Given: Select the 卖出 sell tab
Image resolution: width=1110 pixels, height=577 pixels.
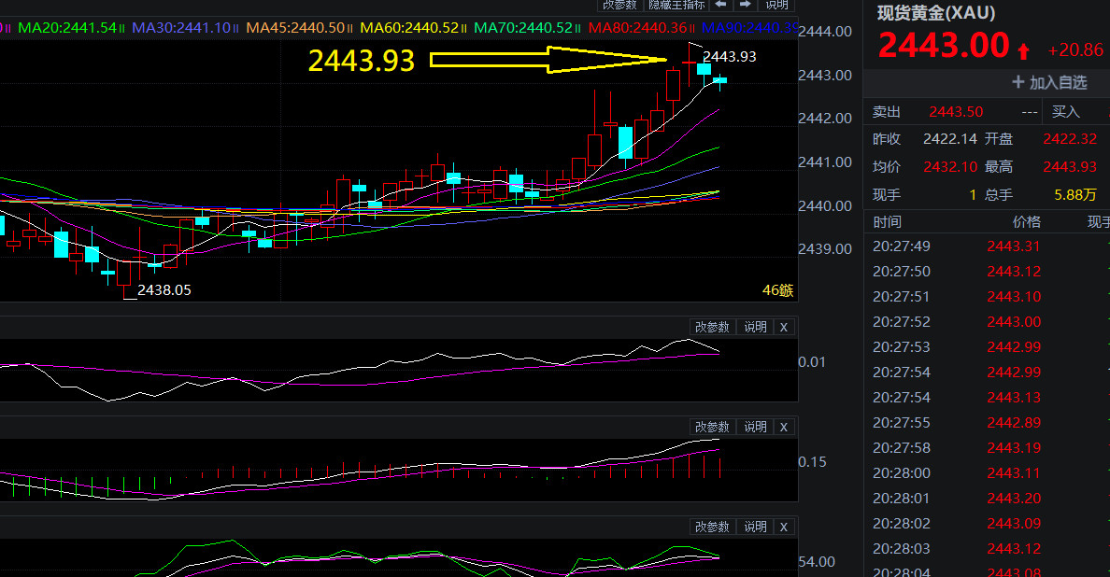Looking at the screenshot, I should (887, 112).
